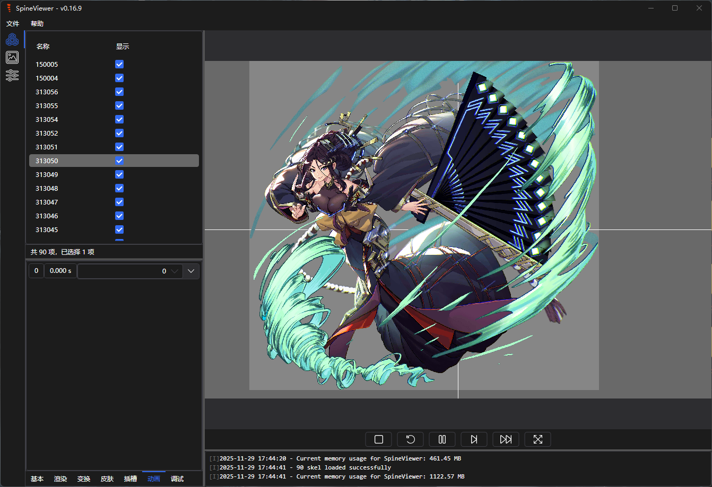Open the skeleton models sidebar panel

point(12,39)
